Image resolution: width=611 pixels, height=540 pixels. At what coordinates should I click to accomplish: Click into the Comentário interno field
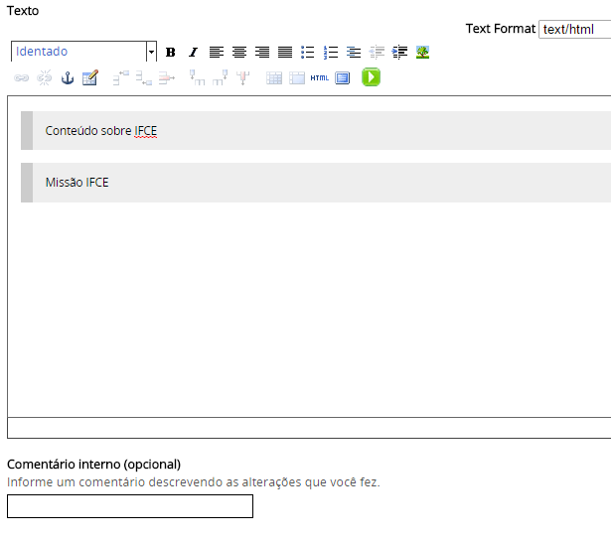coord(130,506)
